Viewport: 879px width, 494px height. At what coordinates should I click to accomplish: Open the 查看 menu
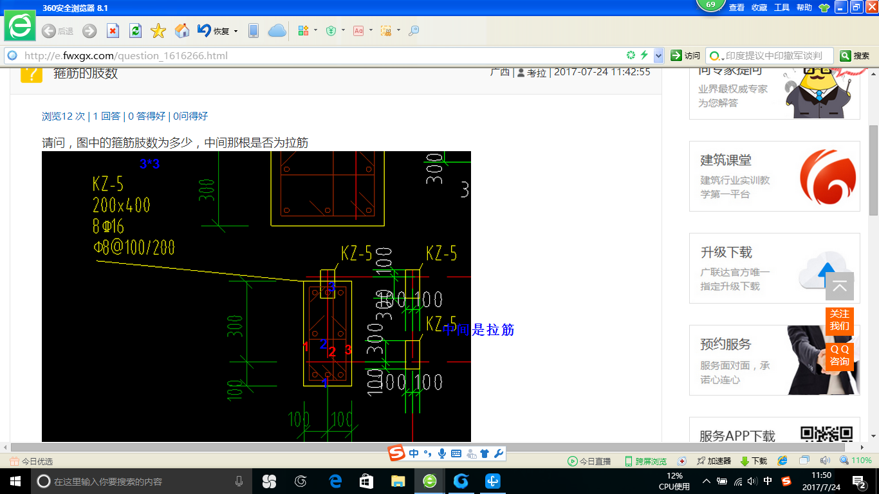point(737,8)
